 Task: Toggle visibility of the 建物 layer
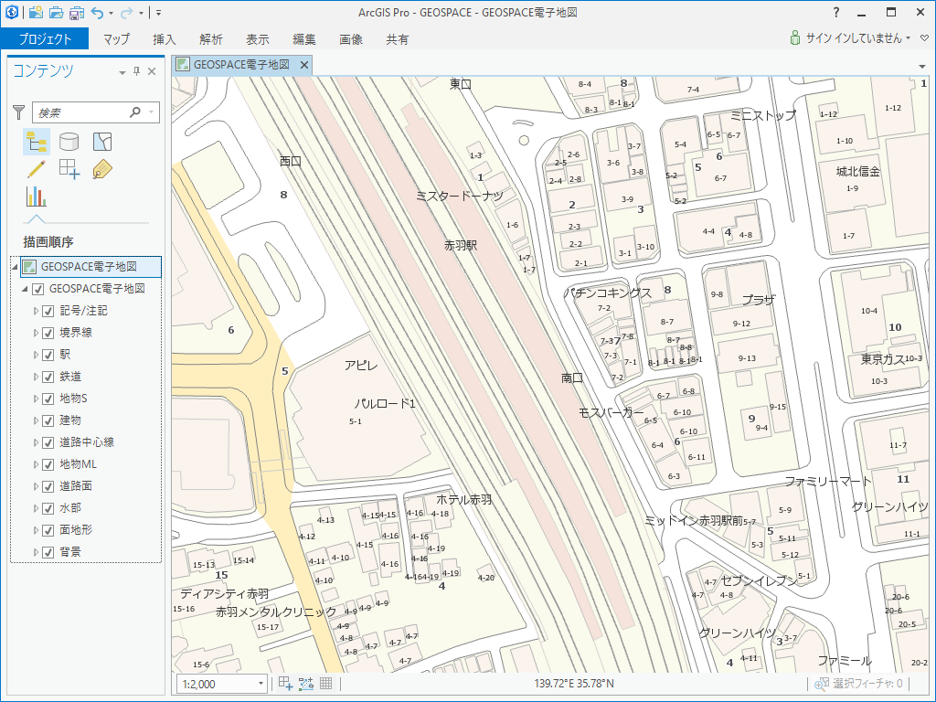pos(48,420)
